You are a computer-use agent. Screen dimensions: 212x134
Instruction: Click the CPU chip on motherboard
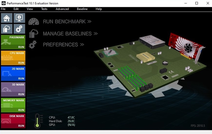[x=110, y=53]
